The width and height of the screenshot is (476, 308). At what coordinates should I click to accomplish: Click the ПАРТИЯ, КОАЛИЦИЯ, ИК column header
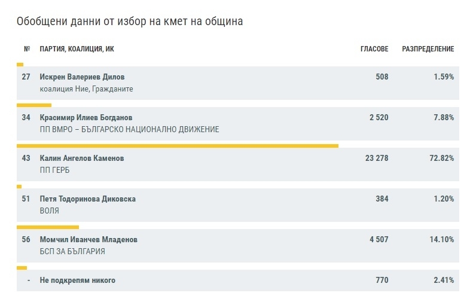coord(77,49)
